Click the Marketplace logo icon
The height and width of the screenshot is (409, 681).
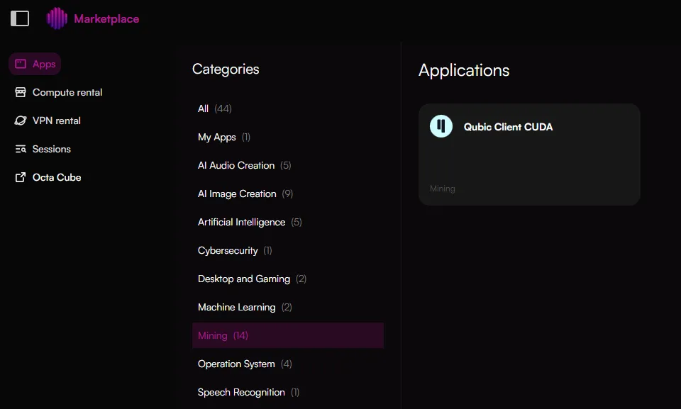coord(57,18)
